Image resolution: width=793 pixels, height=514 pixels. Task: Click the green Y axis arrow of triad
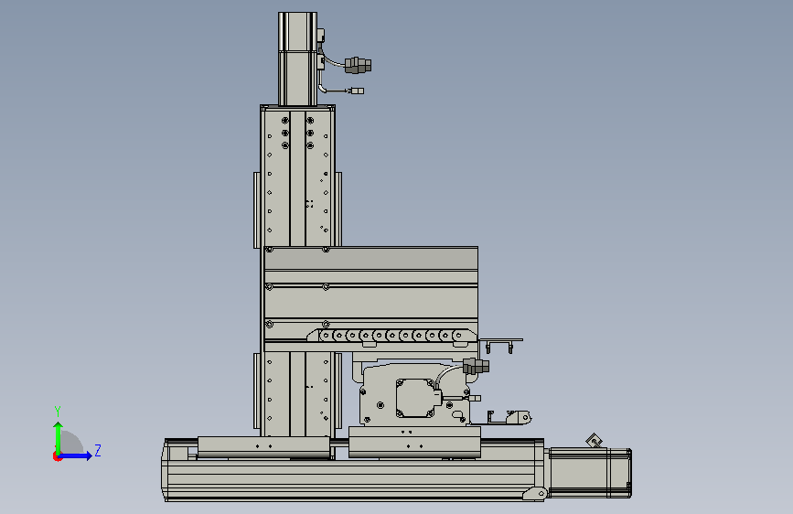coord(59,437)
